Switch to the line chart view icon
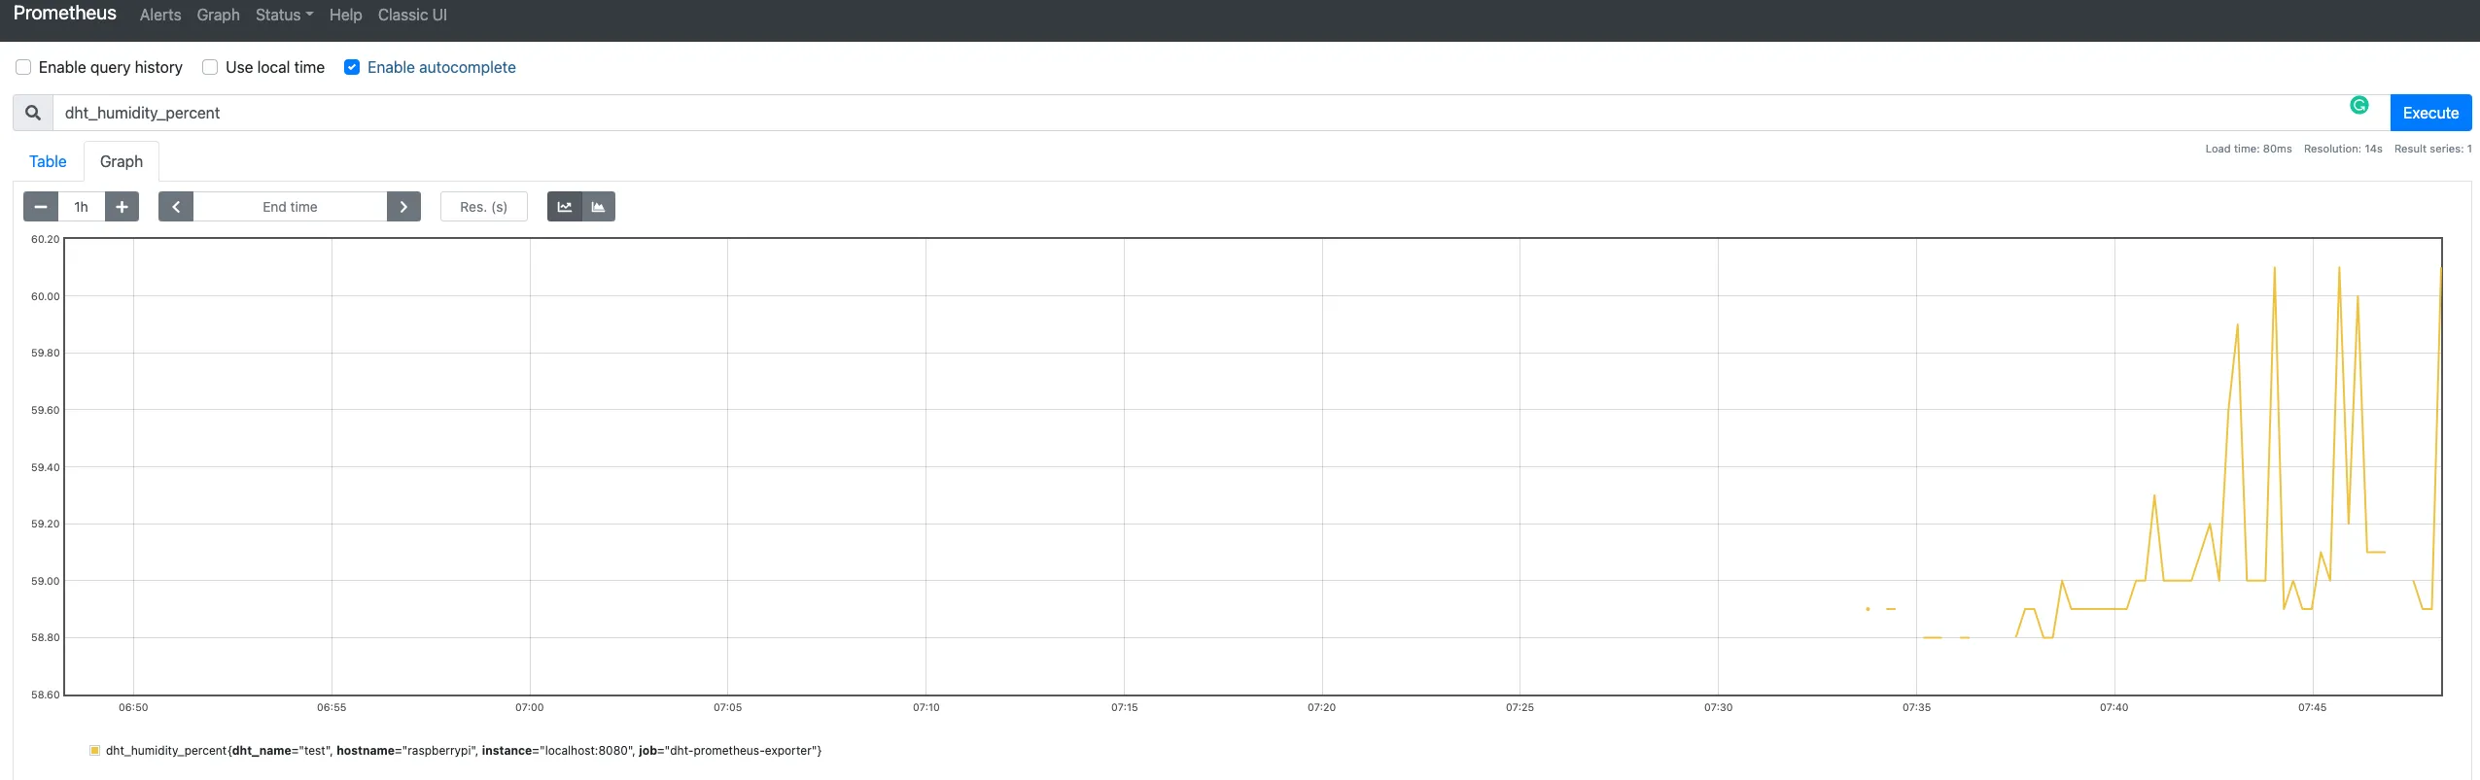 [x=564, y=207]
